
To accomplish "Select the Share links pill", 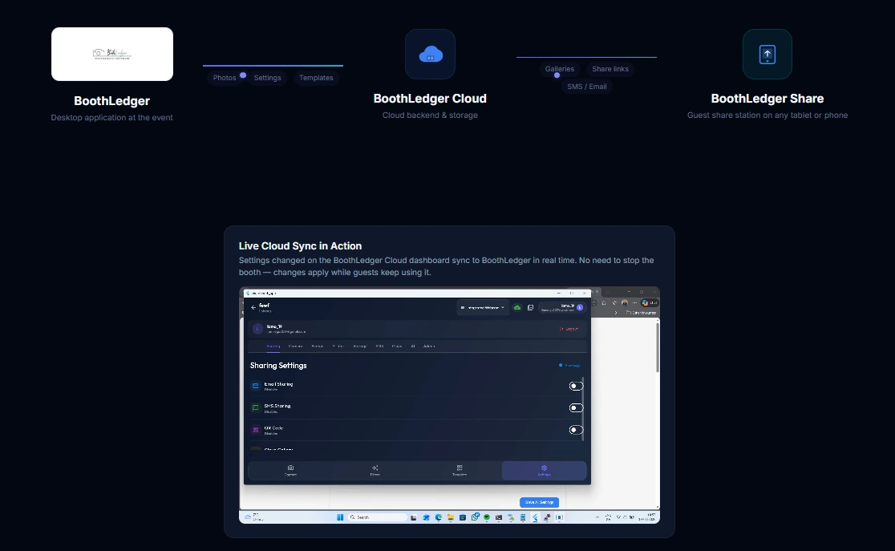I will (x=610, y=69).
